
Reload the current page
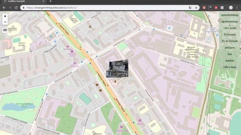click(x=16, y=7)
